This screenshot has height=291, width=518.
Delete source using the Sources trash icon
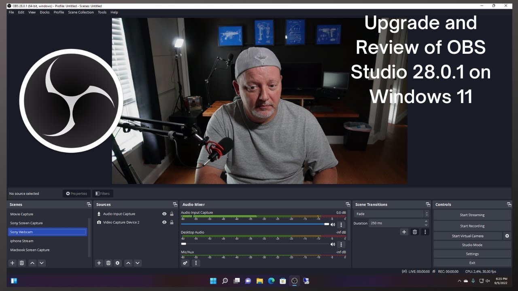(108, 263)
